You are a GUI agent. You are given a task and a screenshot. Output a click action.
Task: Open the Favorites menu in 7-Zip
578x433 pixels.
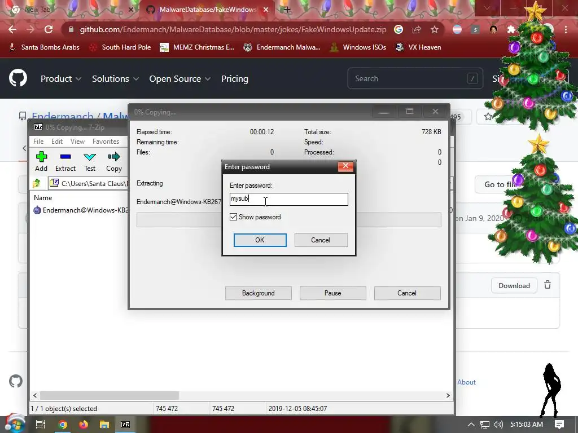tap(106, 142)
